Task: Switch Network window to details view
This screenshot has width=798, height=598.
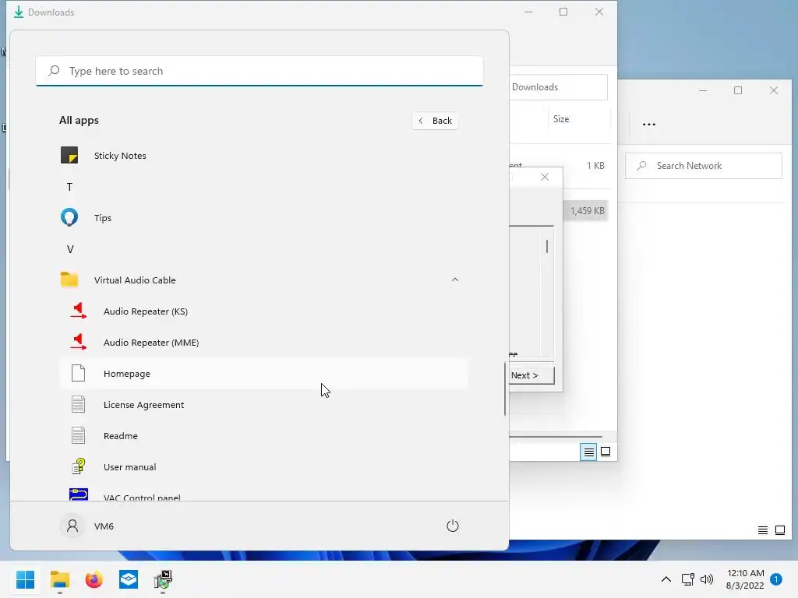Action: click(x=763, y=530)
